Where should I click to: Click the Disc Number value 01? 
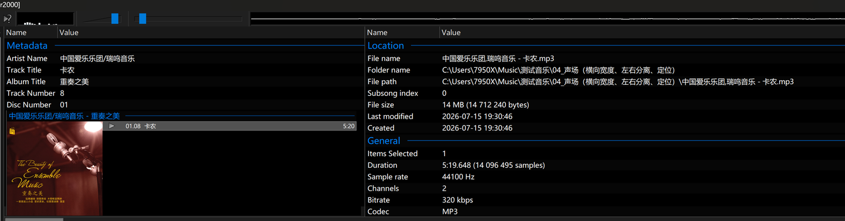(x=64, y=105)
